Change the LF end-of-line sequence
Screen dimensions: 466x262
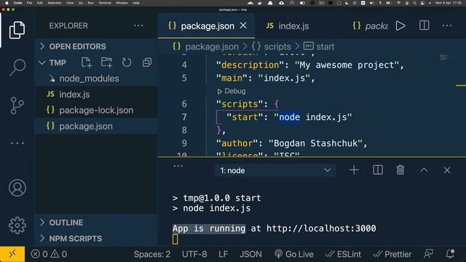224,254
